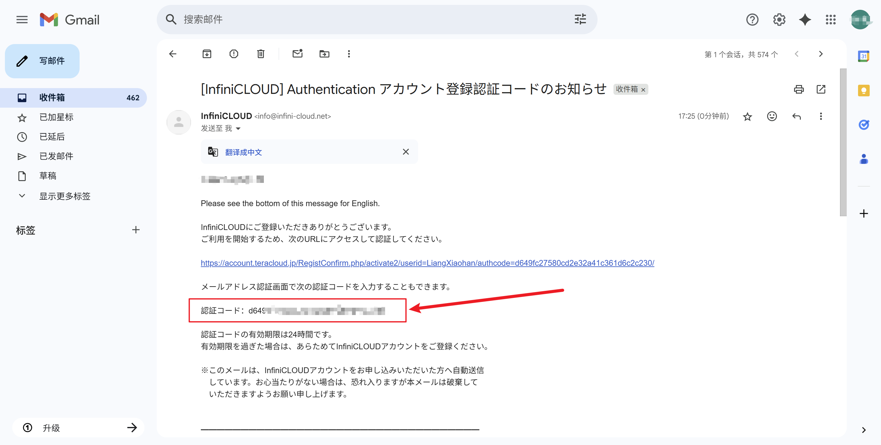The width and height of the screenshot is (881, 445).
Task: Dismiss the translation bar
Action: click(x=406, y=152)
